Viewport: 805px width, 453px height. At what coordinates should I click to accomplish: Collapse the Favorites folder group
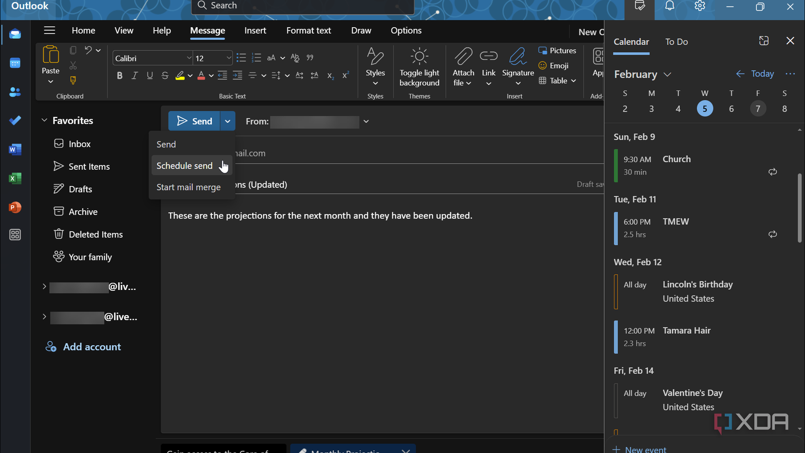coord(44,120)
